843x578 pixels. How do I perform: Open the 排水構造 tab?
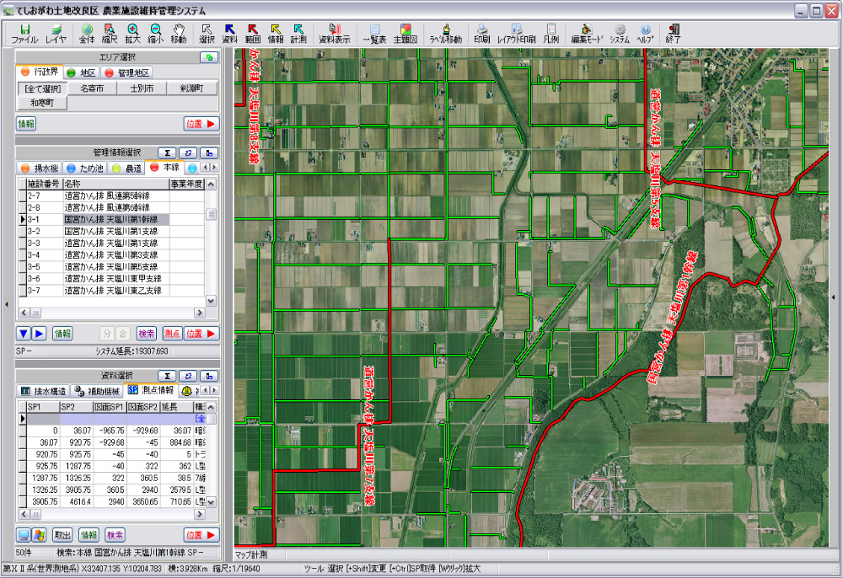click(x=43, y=391)
